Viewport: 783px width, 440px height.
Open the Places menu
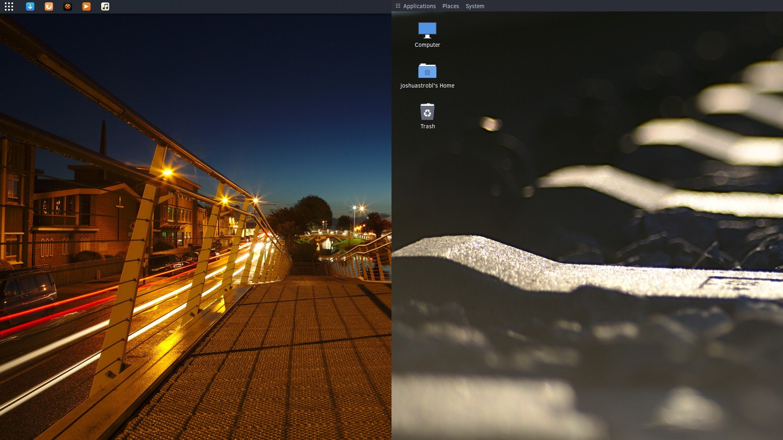451,6
